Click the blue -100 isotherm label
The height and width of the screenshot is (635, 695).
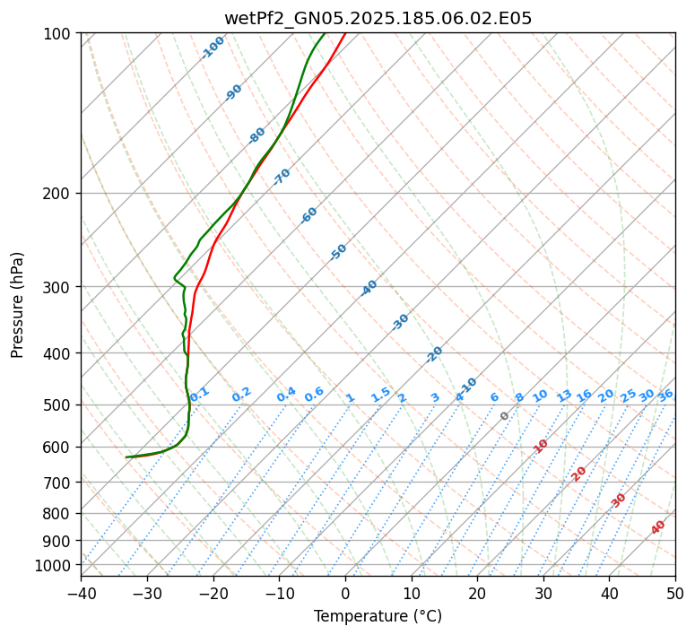(x=213, y=48)
